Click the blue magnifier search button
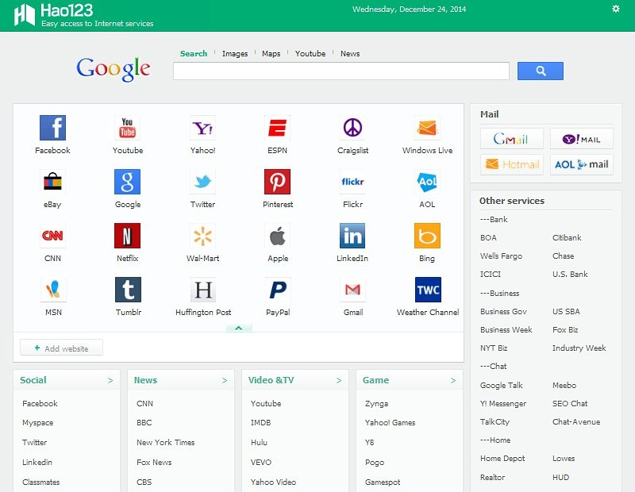The image size is (635, 492). (541, 71)
